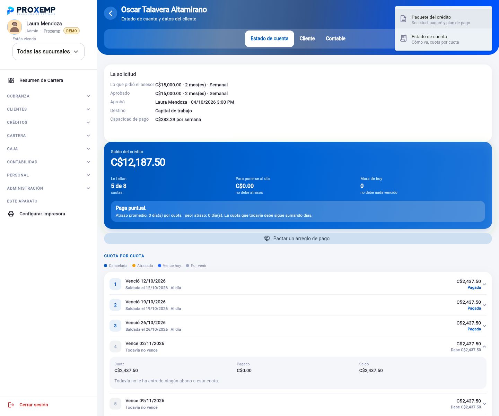Expand the Cobranza menu section
The image size is (499, 416).
pos(49,96)
